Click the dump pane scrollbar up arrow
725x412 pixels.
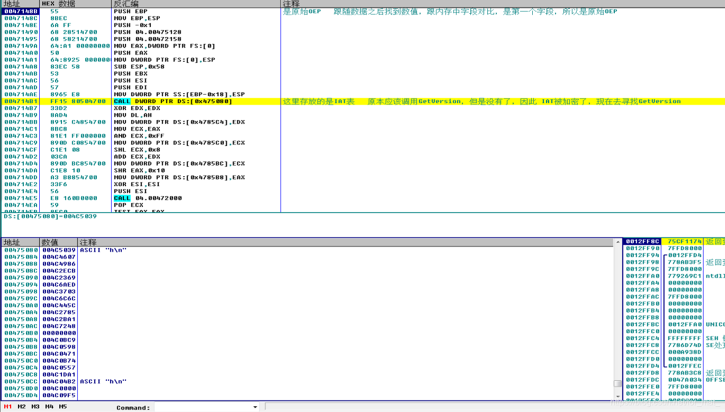tap(617, 242)
